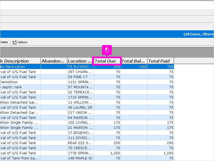This screenshot has width=214, height=161.
Task: Click the Delete toolbar button
Action: pyautogui.click(x=4, y=42)
